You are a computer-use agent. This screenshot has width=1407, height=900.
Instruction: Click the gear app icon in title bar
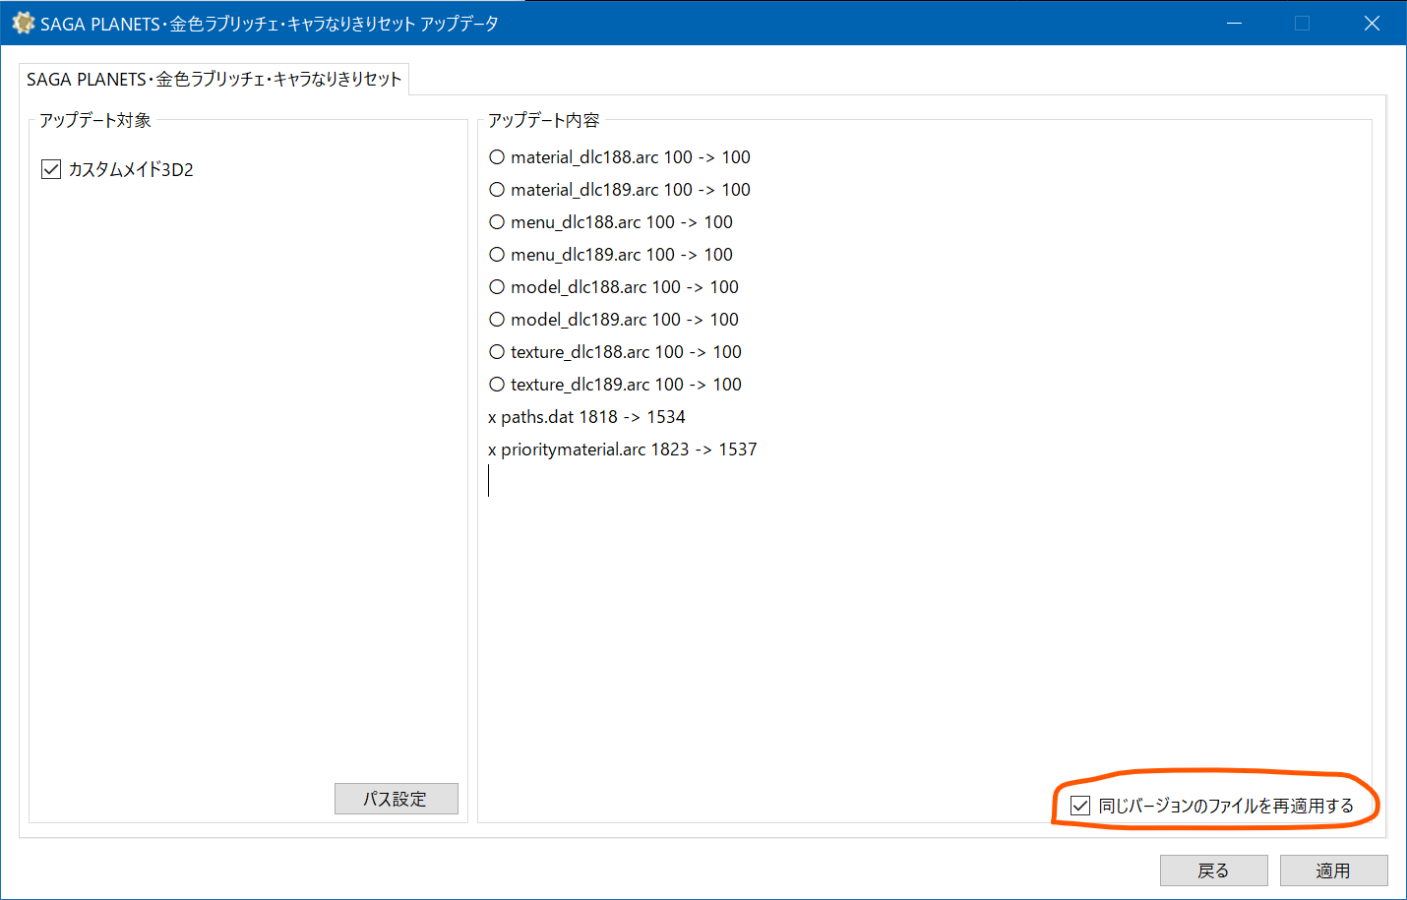[x=23, y=23]
